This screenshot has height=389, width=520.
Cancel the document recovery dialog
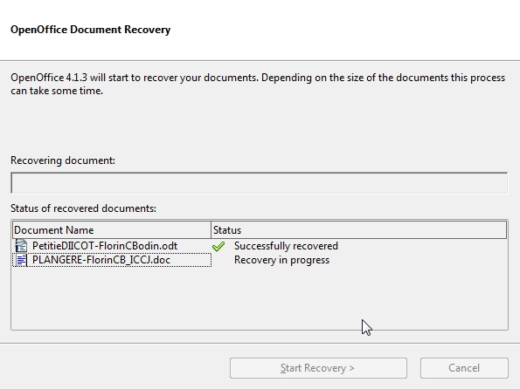[x=464, y=368]
